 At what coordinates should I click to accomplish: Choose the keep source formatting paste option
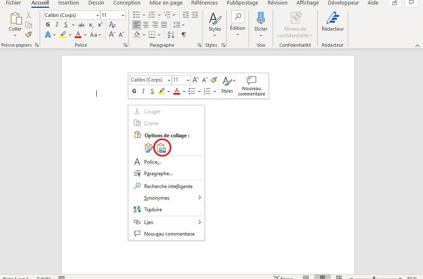149,148
